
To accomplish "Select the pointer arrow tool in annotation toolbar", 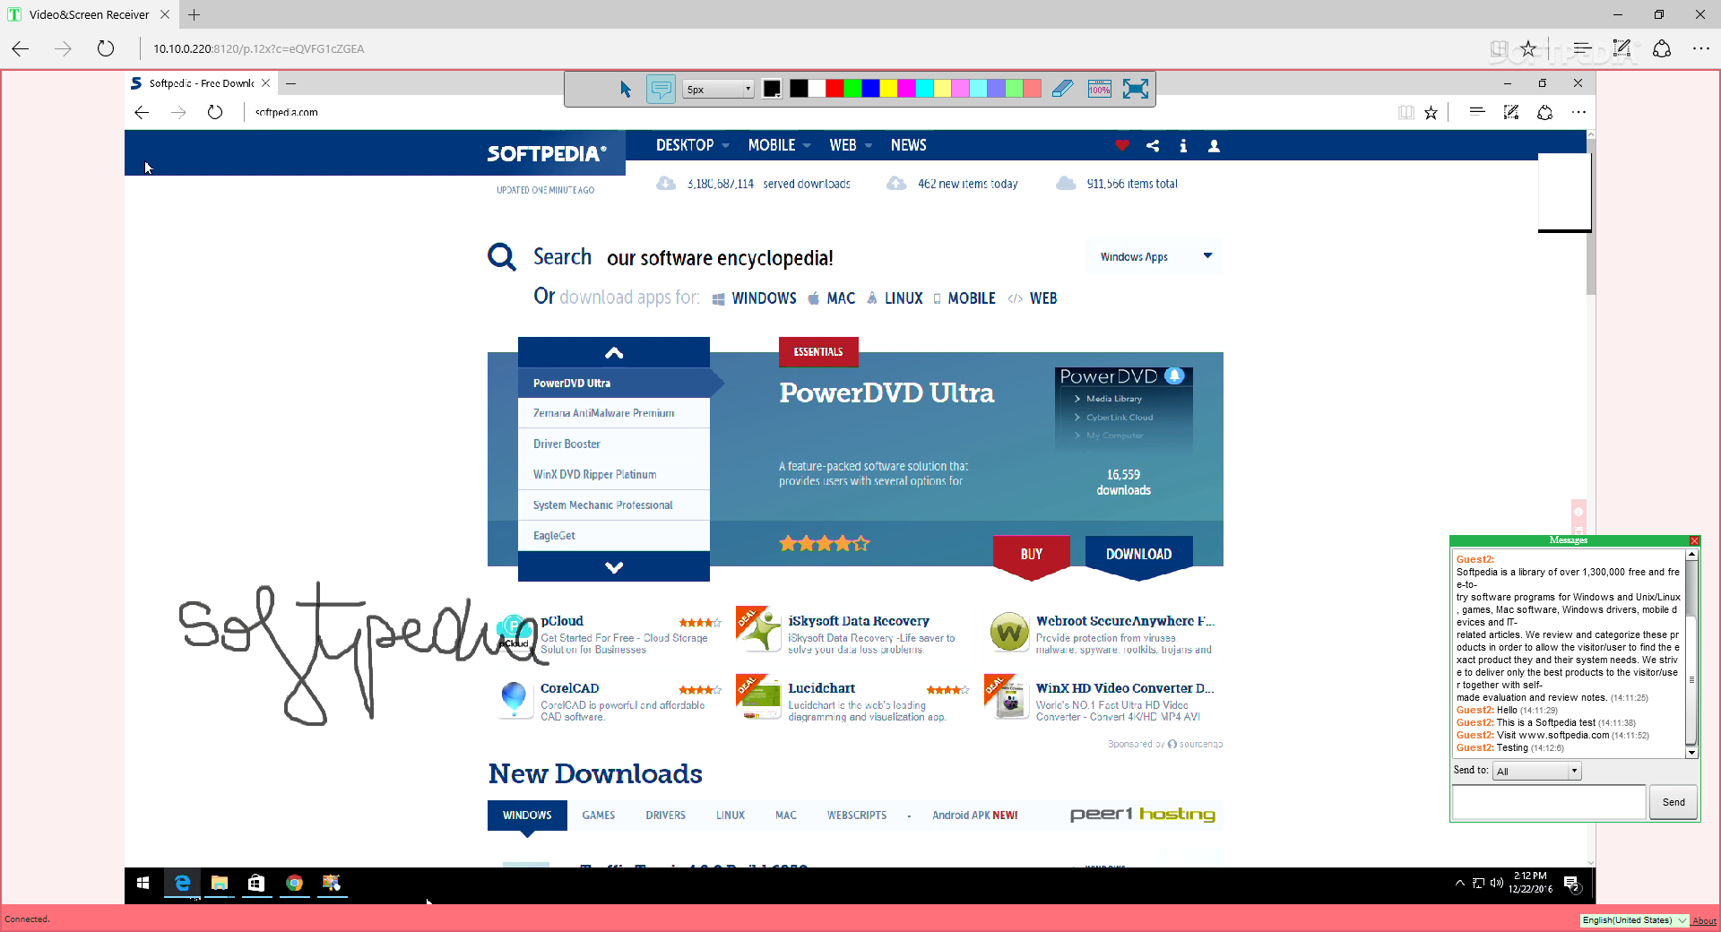I will [x=626, y=89].
